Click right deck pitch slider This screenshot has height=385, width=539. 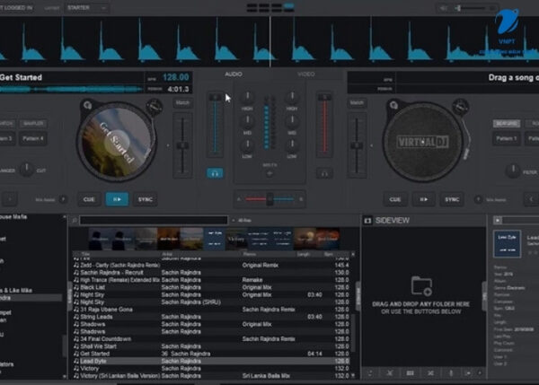click(x=357, y=145)
